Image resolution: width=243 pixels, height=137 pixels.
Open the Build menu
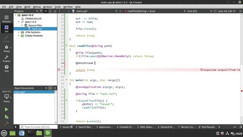pos(27,7)
